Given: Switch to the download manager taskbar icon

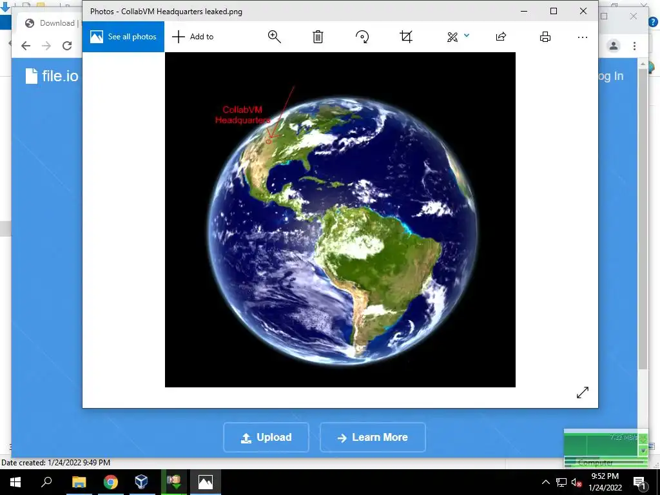Looking at the screenshot, I should click(173, 482).
